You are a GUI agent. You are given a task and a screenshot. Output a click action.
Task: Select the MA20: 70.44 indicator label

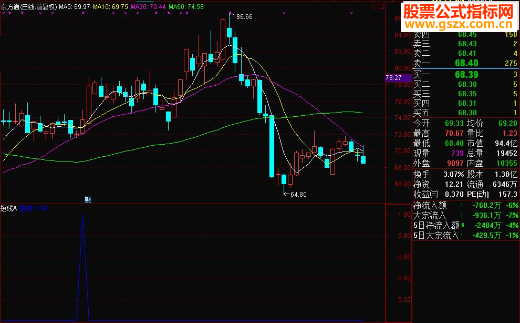[148, 7]
